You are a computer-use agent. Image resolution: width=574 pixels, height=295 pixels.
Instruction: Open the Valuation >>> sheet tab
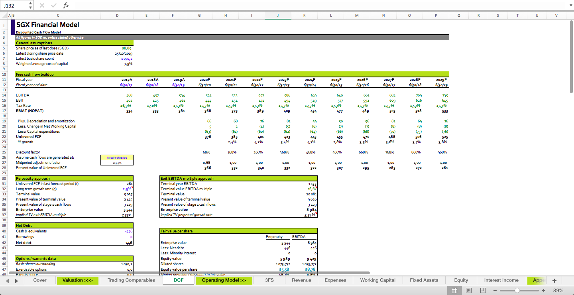point(78,280)
